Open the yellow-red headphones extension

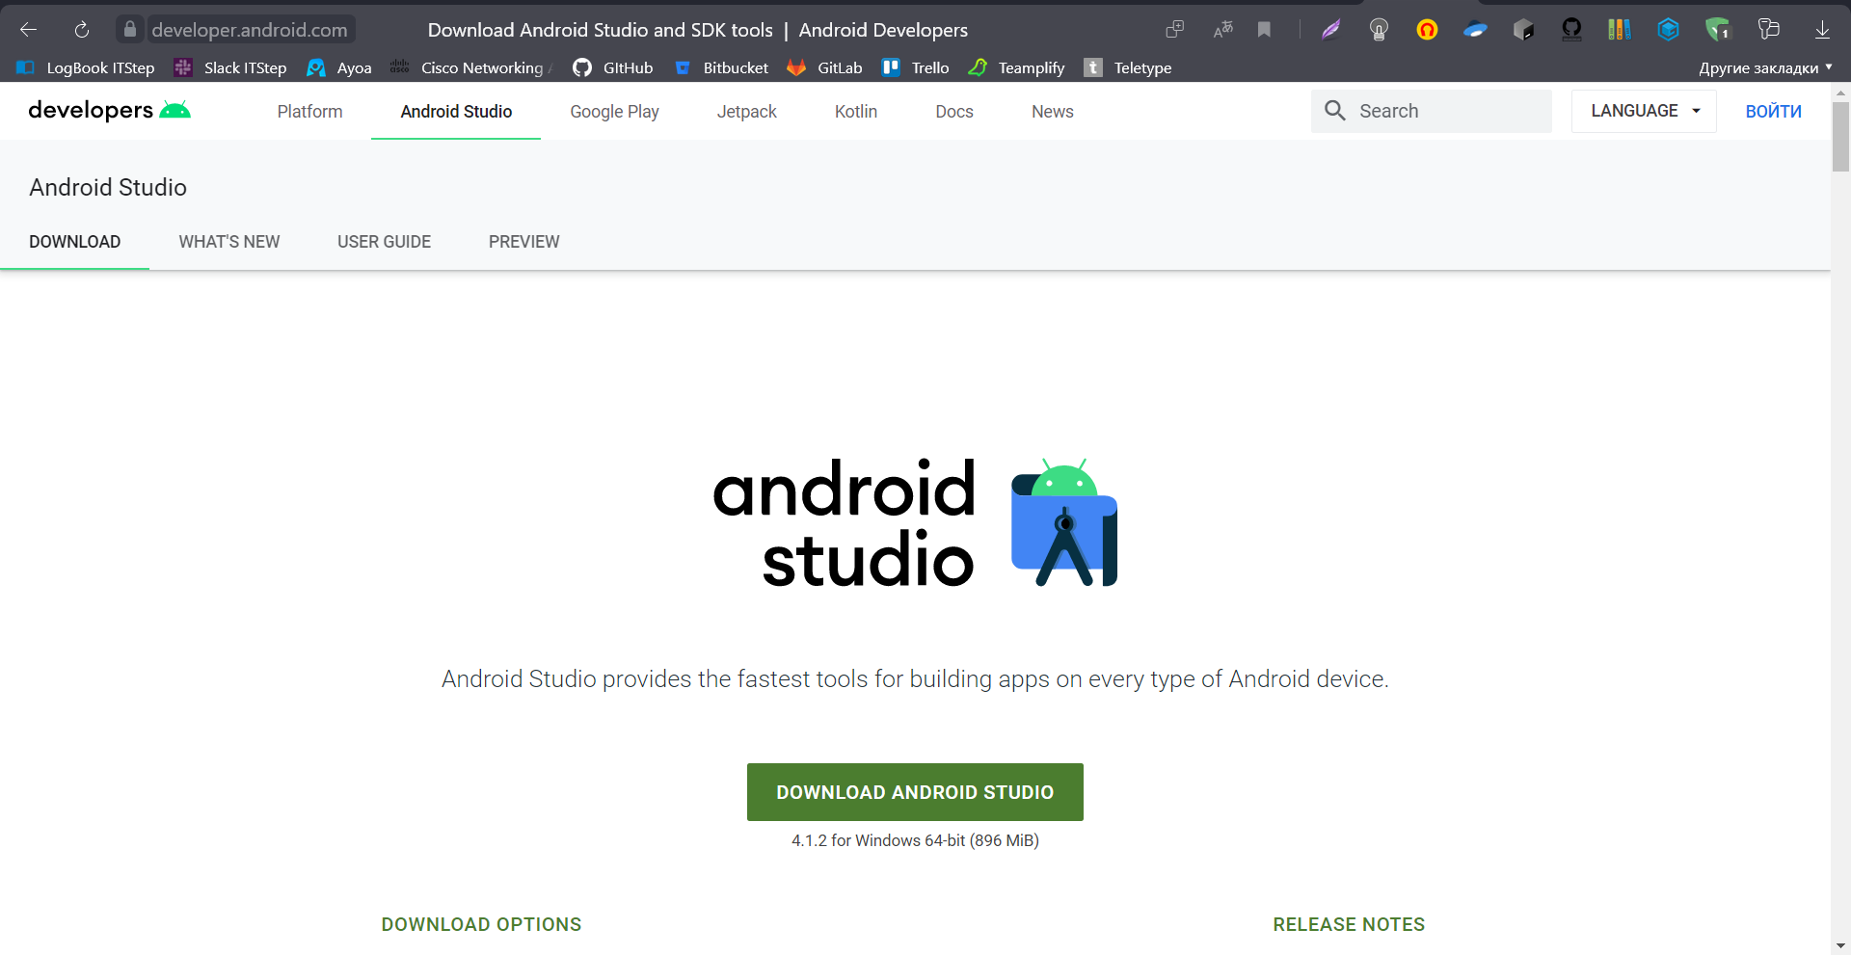(1427, 30)
